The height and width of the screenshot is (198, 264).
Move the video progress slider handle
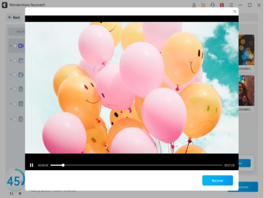(x=63, y=165)
